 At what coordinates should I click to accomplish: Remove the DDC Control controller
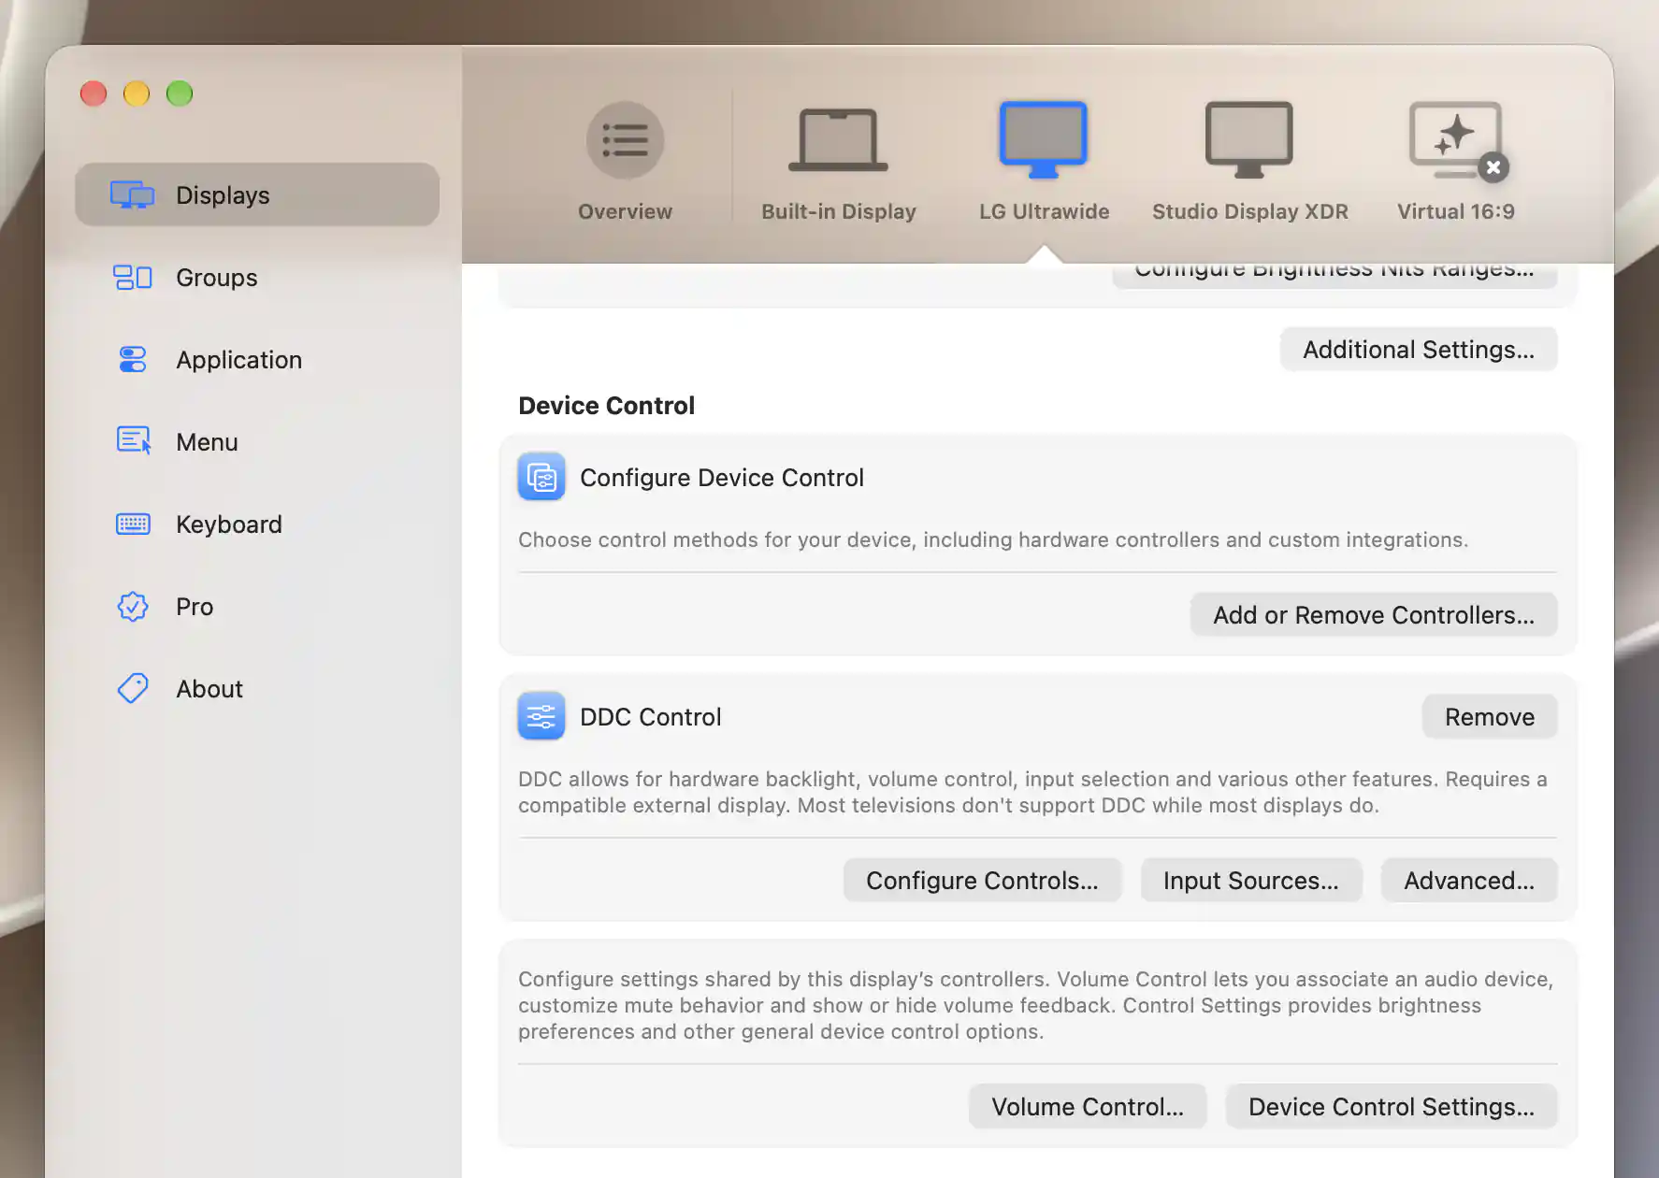pyautogui.click(x=1490, y=717)
